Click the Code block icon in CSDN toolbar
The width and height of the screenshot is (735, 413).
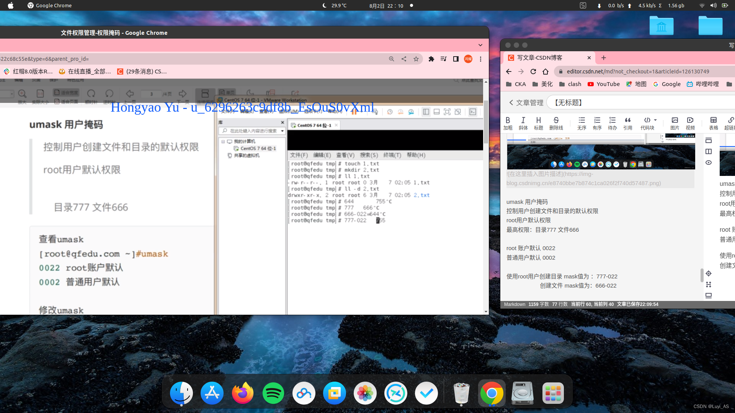pos(647,120)
